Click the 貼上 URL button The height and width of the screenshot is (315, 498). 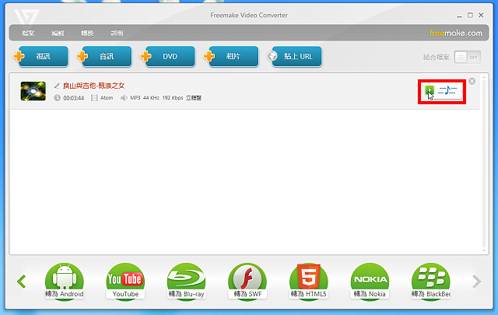point(294,56)
